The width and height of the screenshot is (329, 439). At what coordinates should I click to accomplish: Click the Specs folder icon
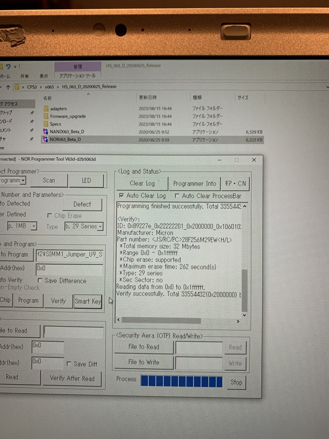click(x=46, y=124)
